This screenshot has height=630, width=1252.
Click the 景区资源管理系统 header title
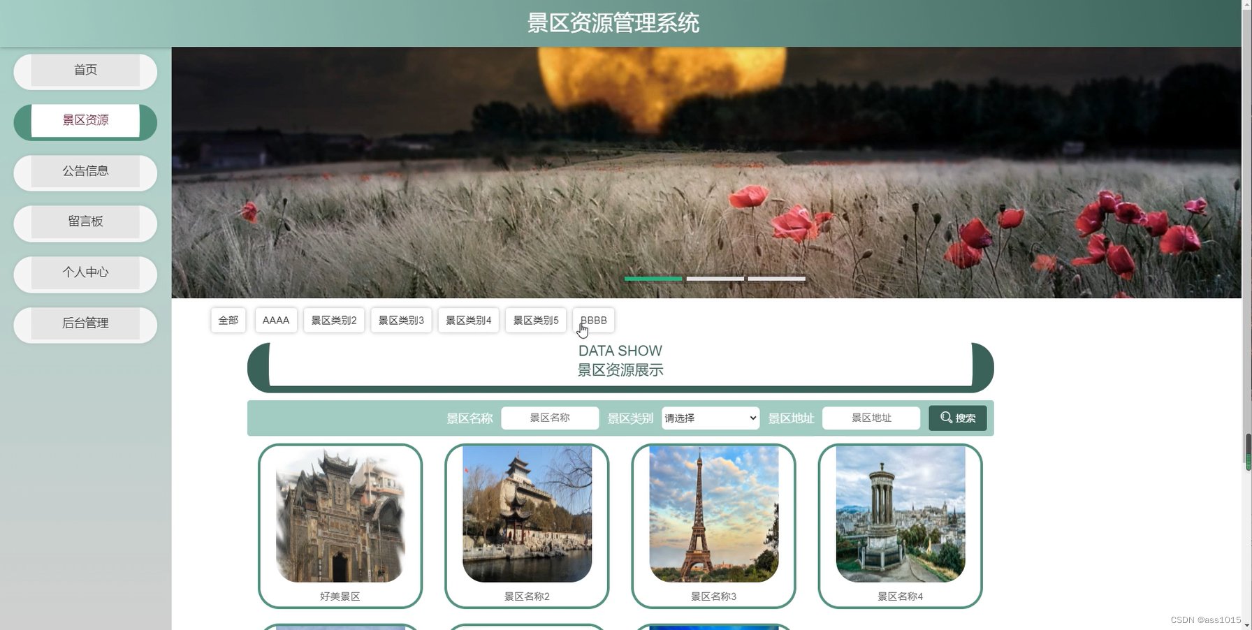613,23
